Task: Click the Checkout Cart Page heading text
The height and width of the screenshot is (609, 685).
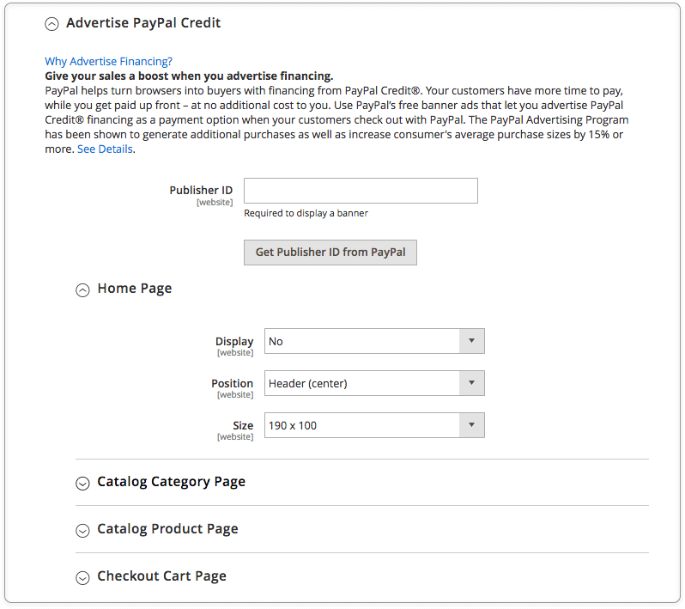Action: point(161,576)
